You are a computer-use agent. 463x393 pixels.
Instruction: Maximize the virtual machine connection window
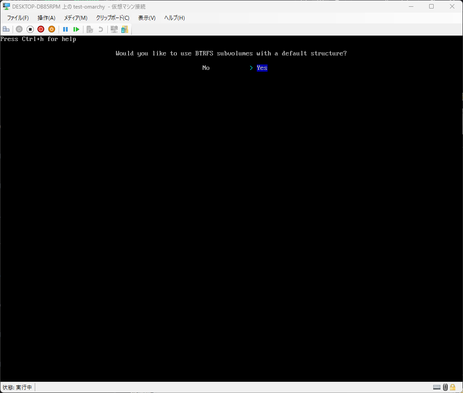click(431, 6)
